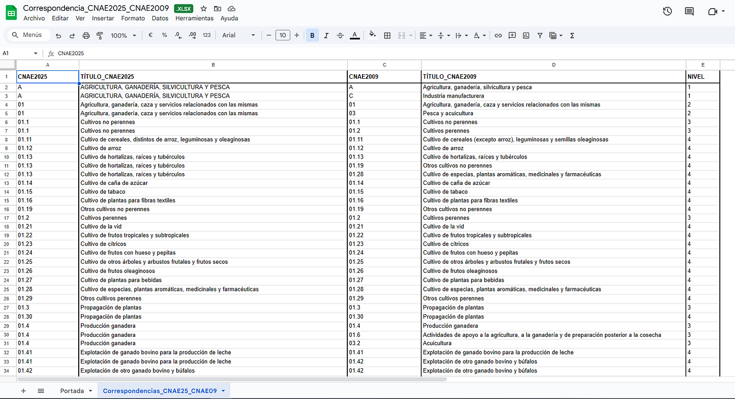Click the horizontal scrollbar

(232, 379)
